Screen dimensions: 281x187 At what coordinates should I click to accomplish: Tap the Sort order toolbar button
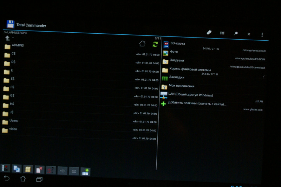[x=51, y=171]
